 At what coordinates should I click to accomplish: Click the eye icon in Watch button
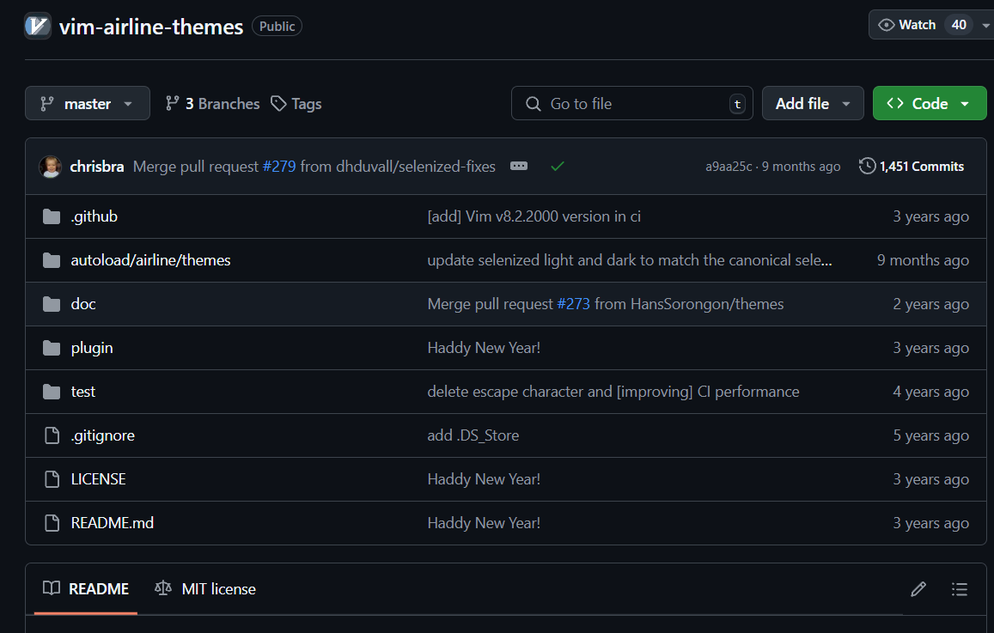coord(887,25)
